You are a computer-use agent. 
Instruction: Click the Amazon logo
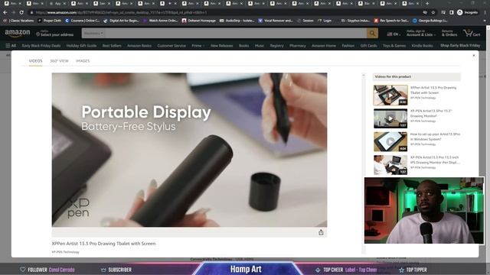coord(18,33)
